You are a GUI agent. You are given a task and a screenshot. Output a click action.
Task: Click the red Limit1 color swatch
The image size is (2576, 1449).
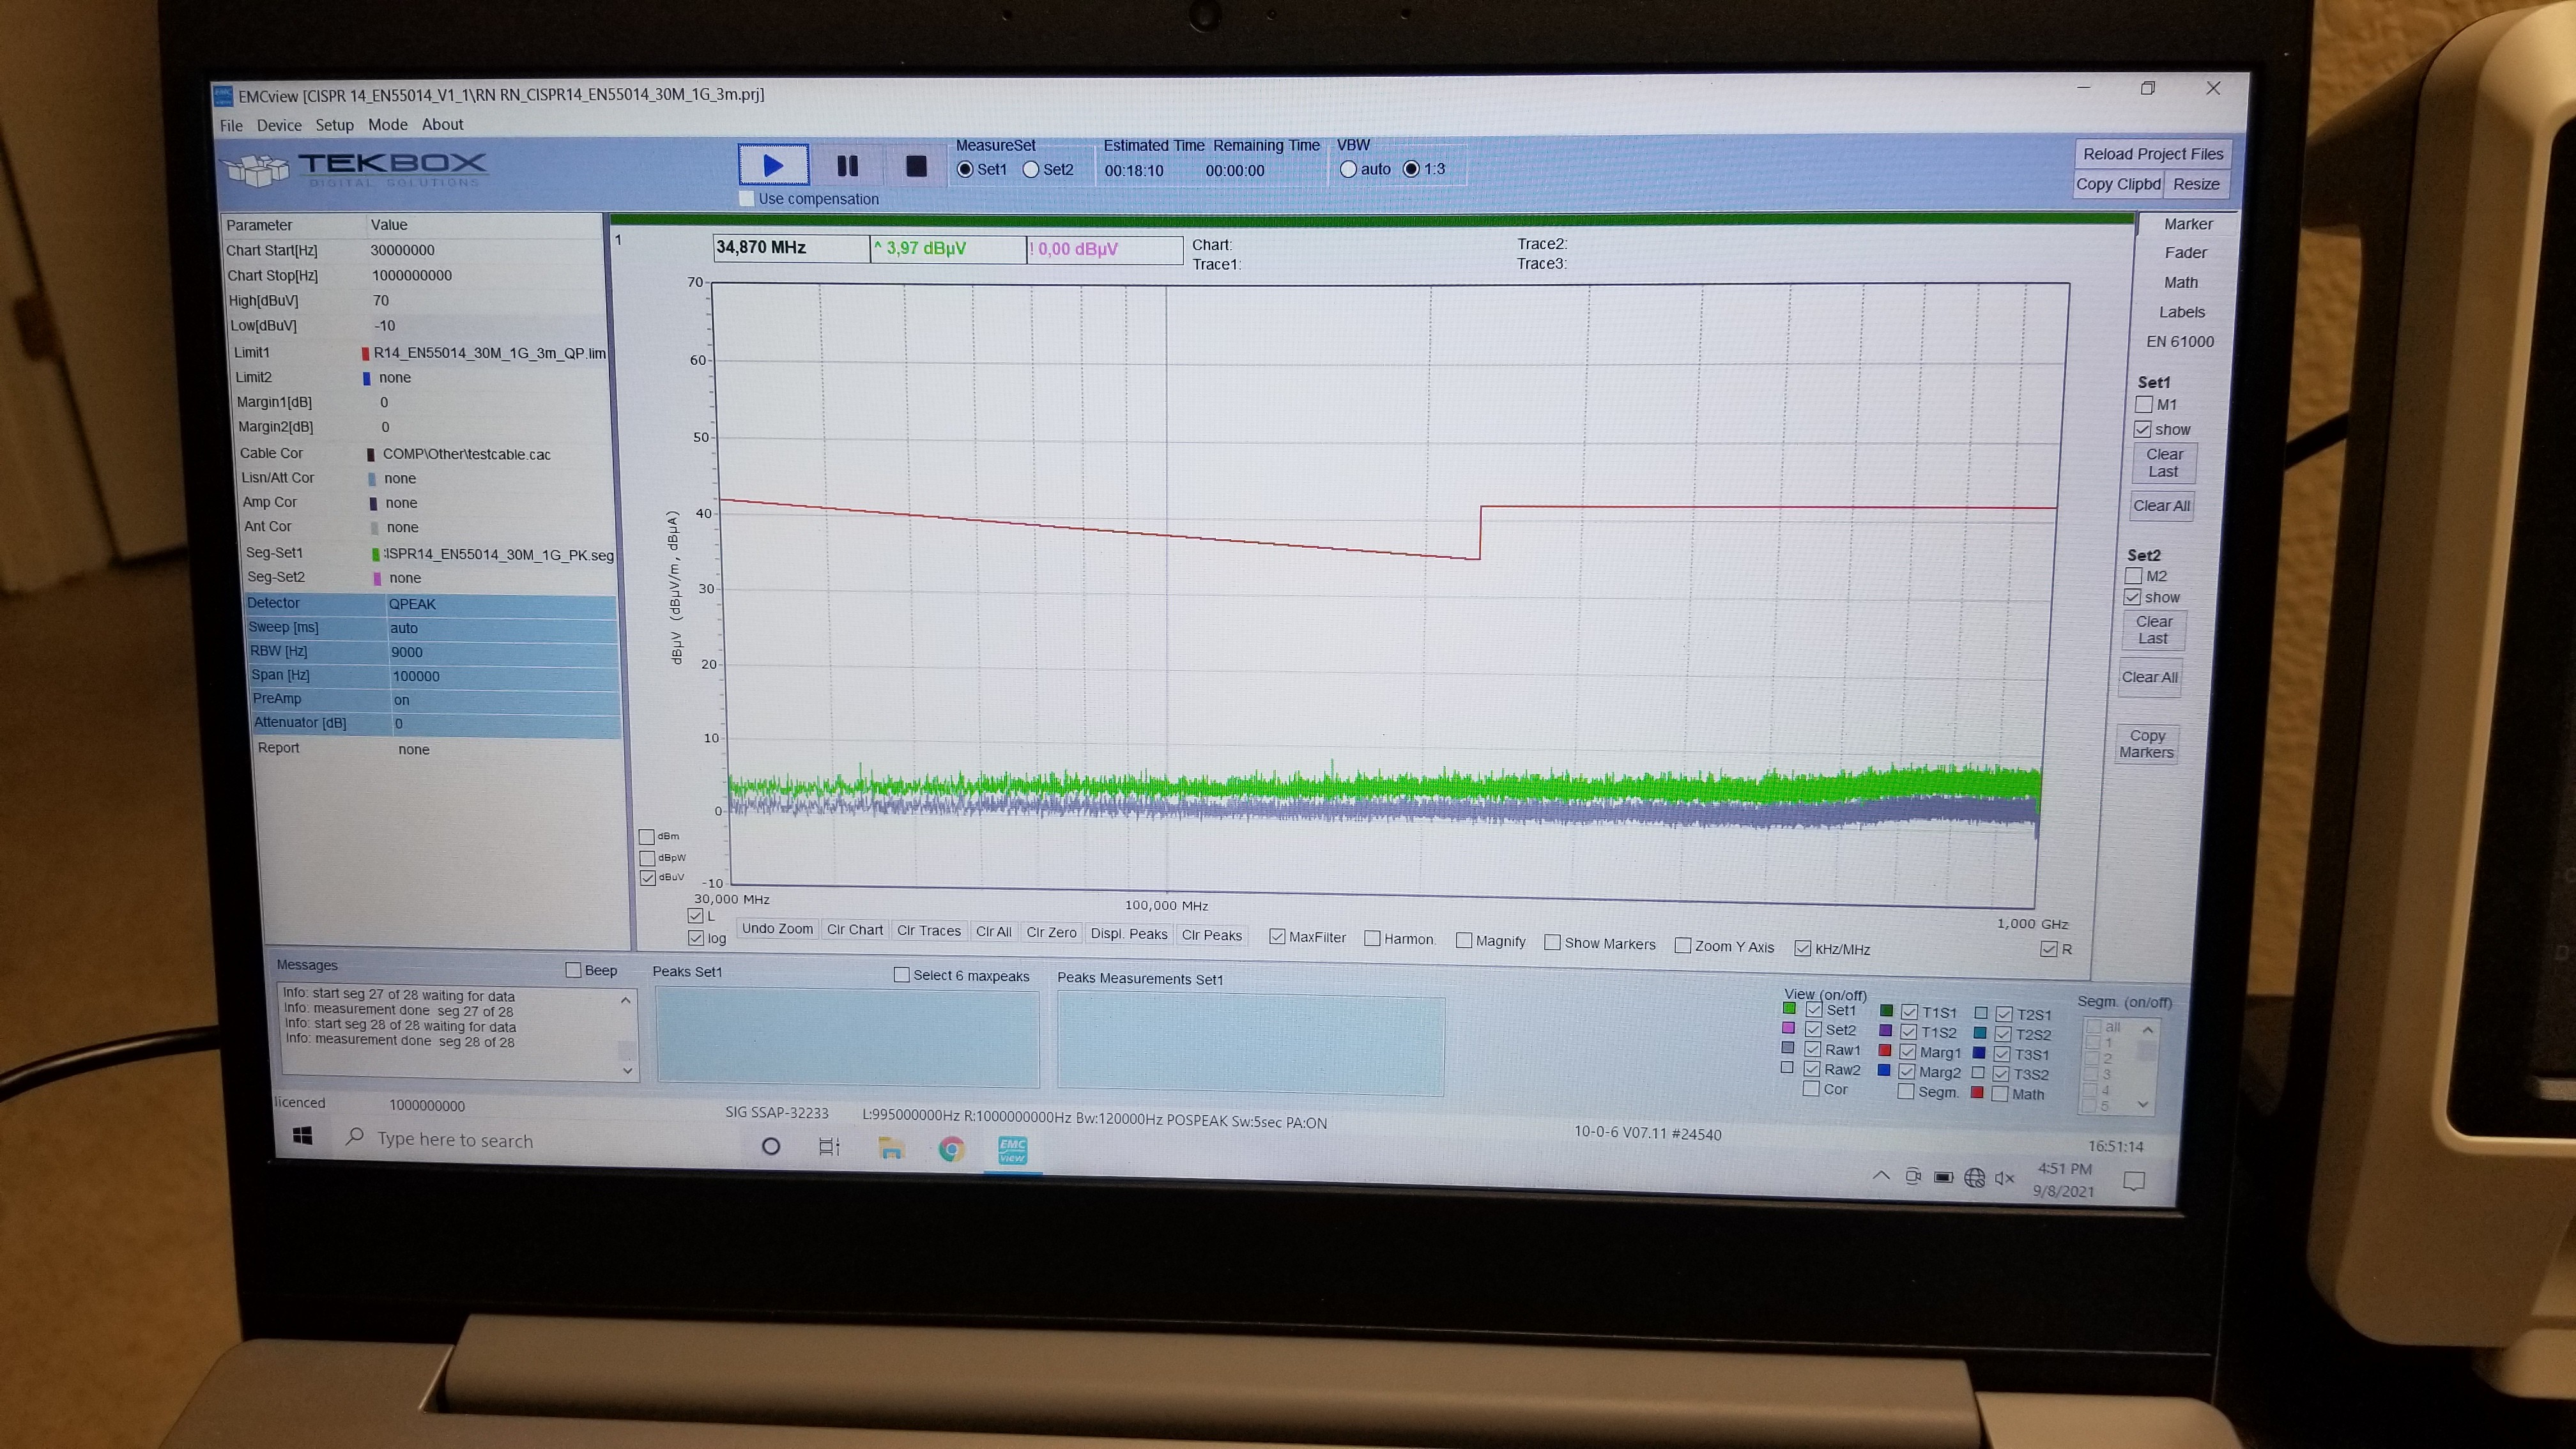365,353
